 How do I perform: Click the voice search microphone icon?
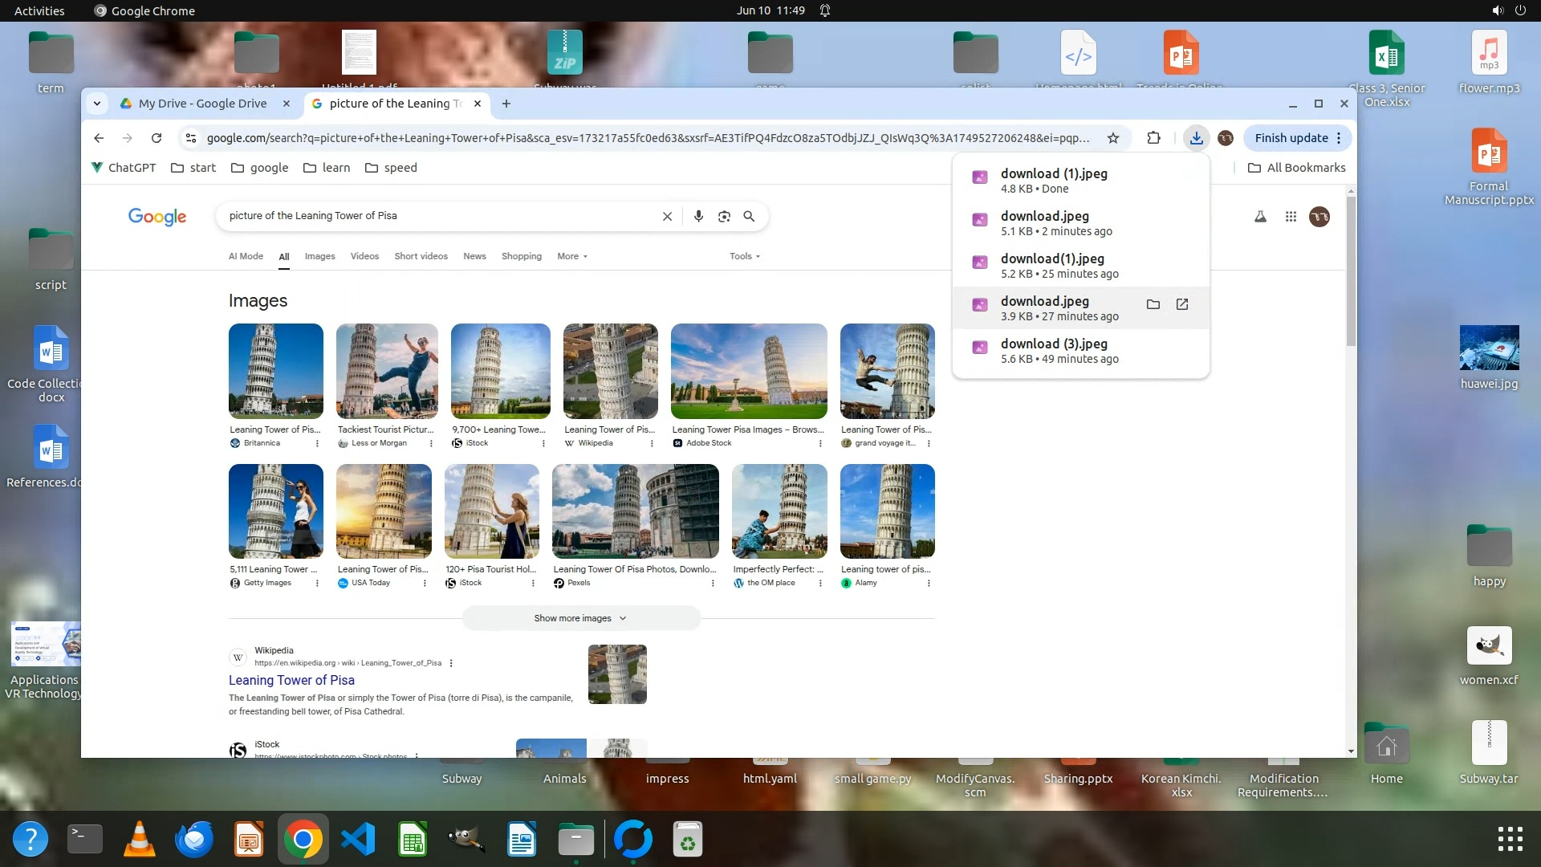coord(698,216)
